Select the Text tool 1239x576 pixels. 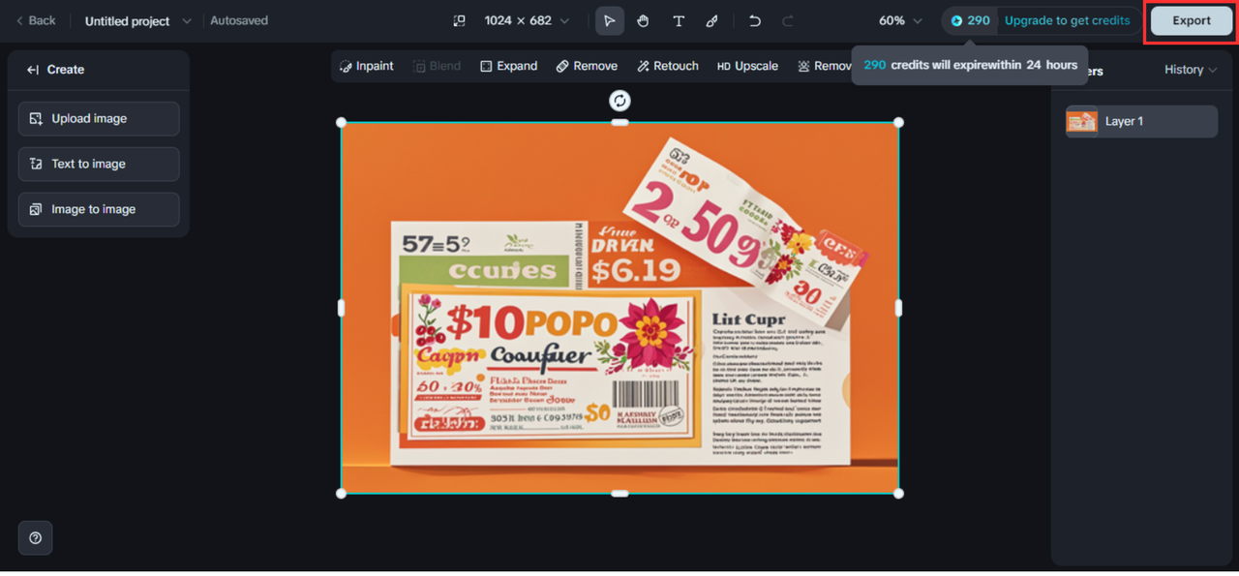pos(678,20)
